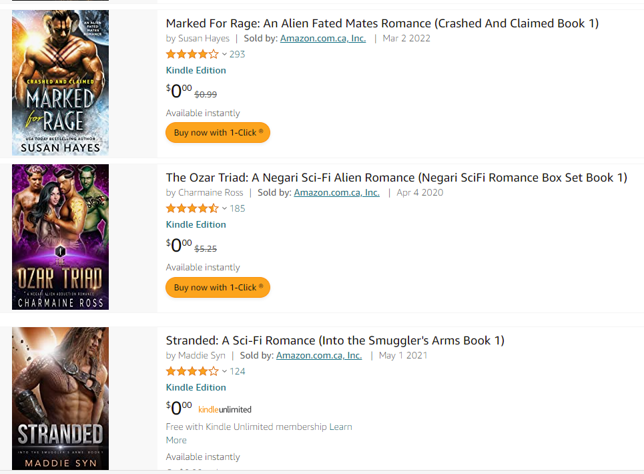The height and width of the screenshot is (474, 644).
Task: Click star rating icon for Stranded
Action: click(192, 371)
